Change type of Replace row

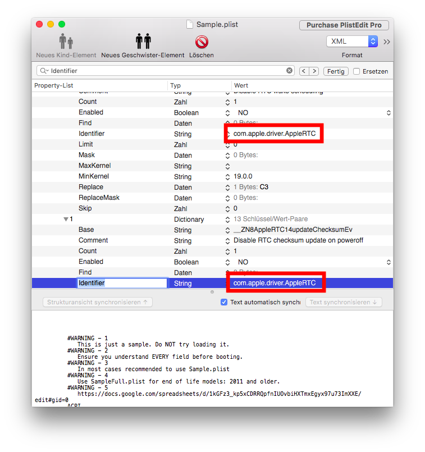(x=227, y=188)
